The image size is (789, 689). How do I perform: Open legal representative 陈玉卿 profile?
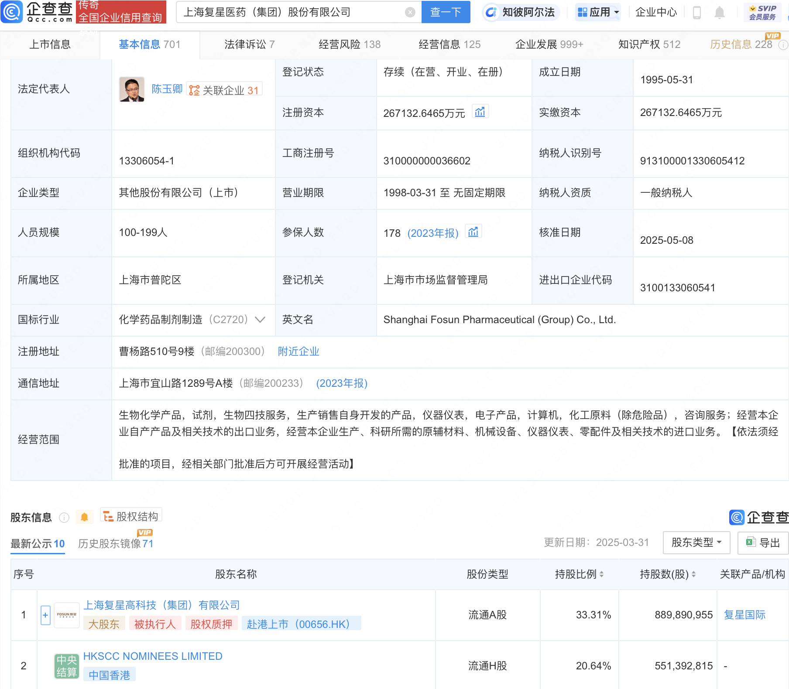point(167,89)
